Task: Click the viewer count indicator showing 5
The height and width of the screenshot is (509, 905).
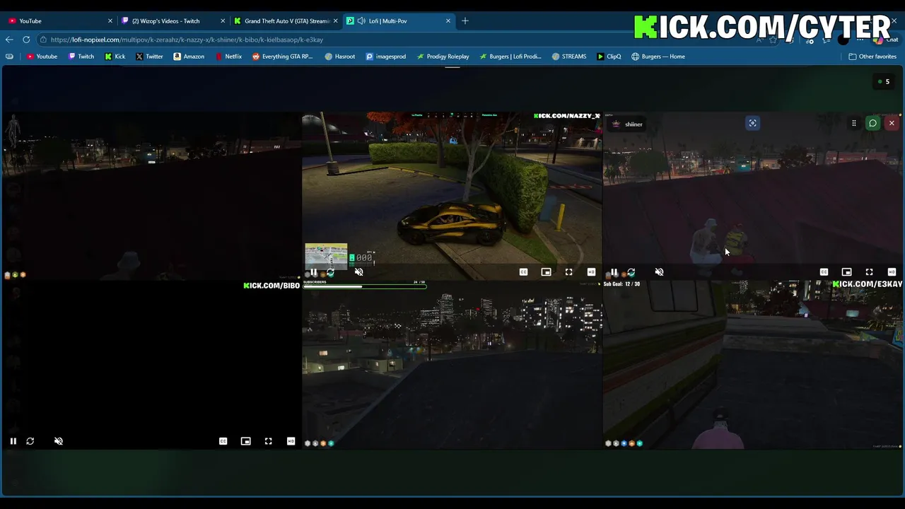Action: coord(883,82)
